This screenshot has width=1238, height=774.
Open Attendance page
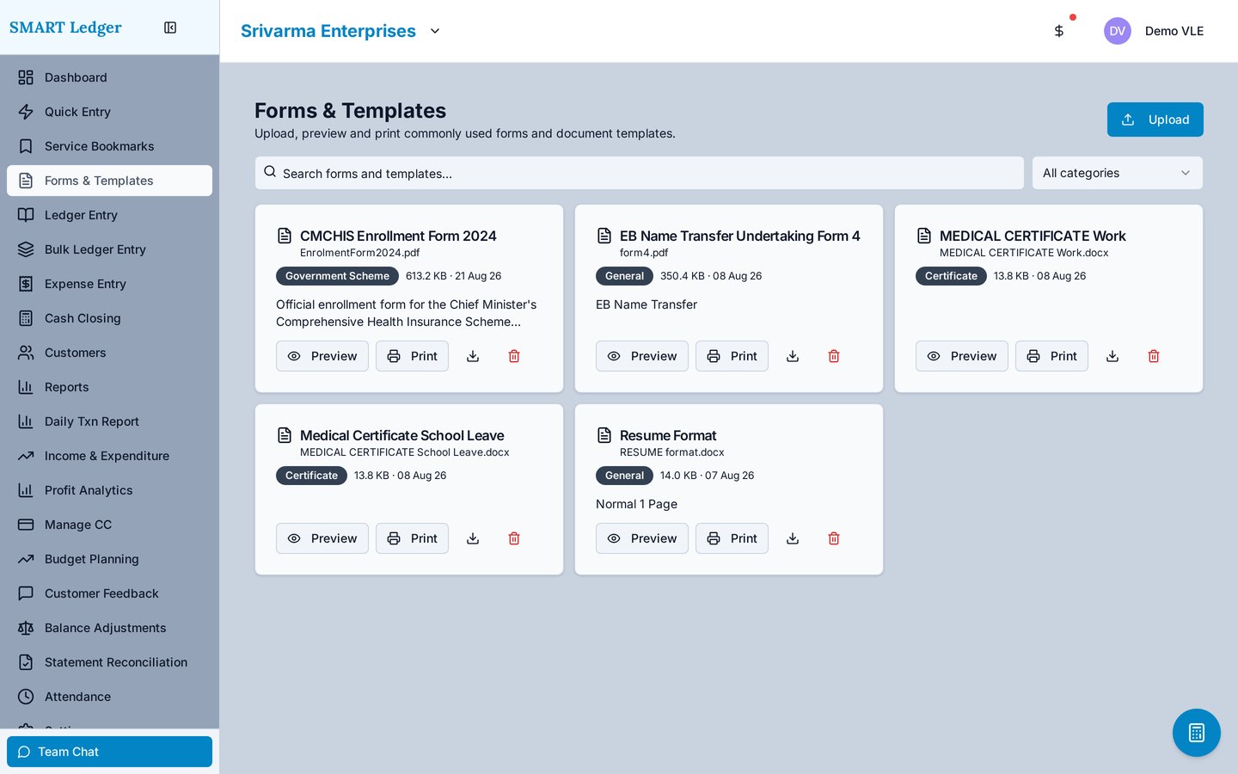(x=109, y=697)
